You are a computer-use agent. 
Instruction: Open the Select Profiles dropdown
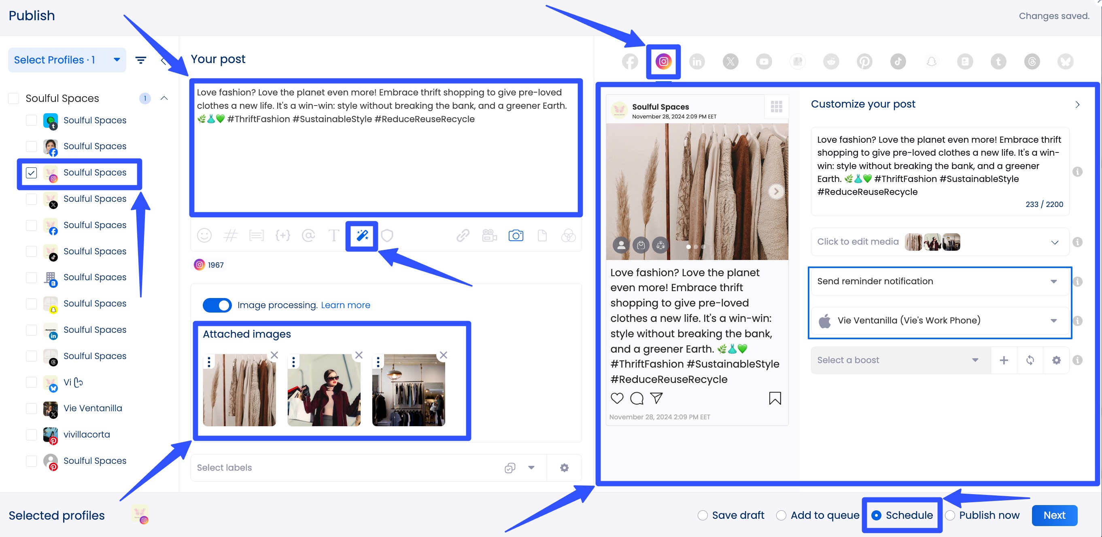66,59
